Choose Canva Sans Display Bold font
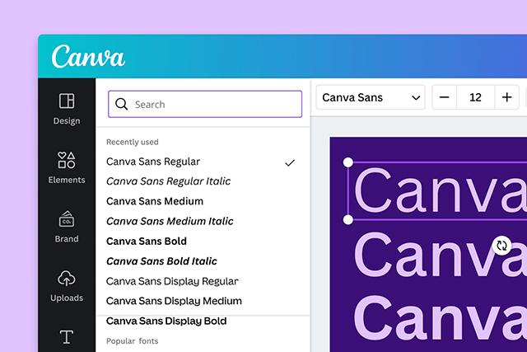 [166, 321]
